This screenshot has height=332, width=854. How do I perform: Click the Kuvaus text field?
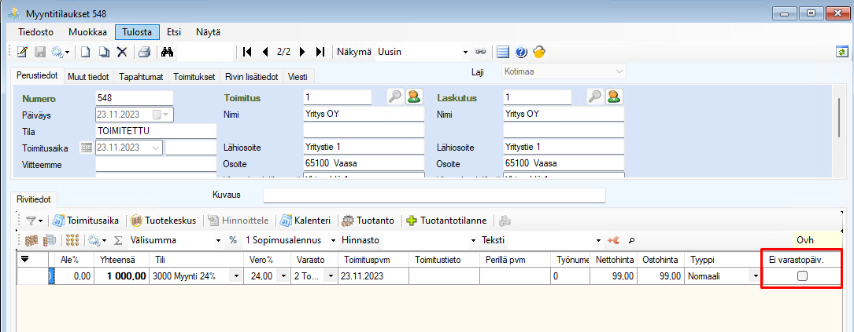434,195
